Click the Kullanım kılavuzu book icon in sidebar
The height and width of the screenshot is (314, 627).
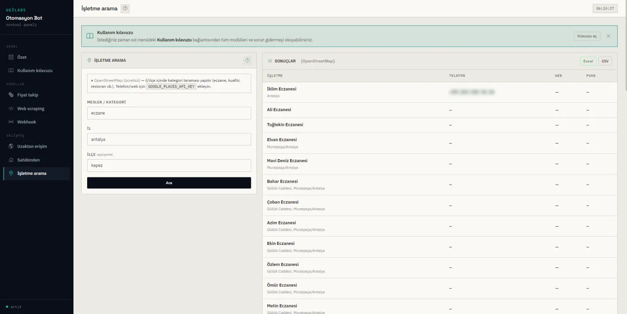(x=11, y=71)
